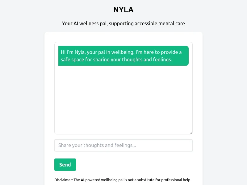This screenshot has width=247, height=185.
Task: Select Nyla's greeting message bubble
Action: tap(124, 55)
